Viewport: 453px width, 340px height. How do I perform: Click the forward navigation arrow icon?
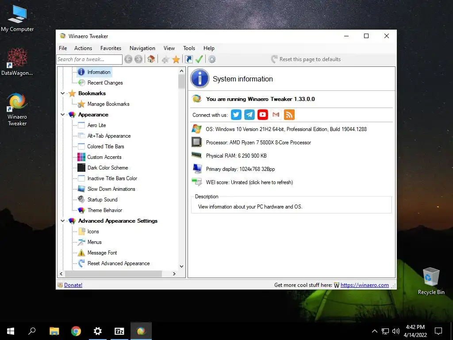click(x=138, y=59)
